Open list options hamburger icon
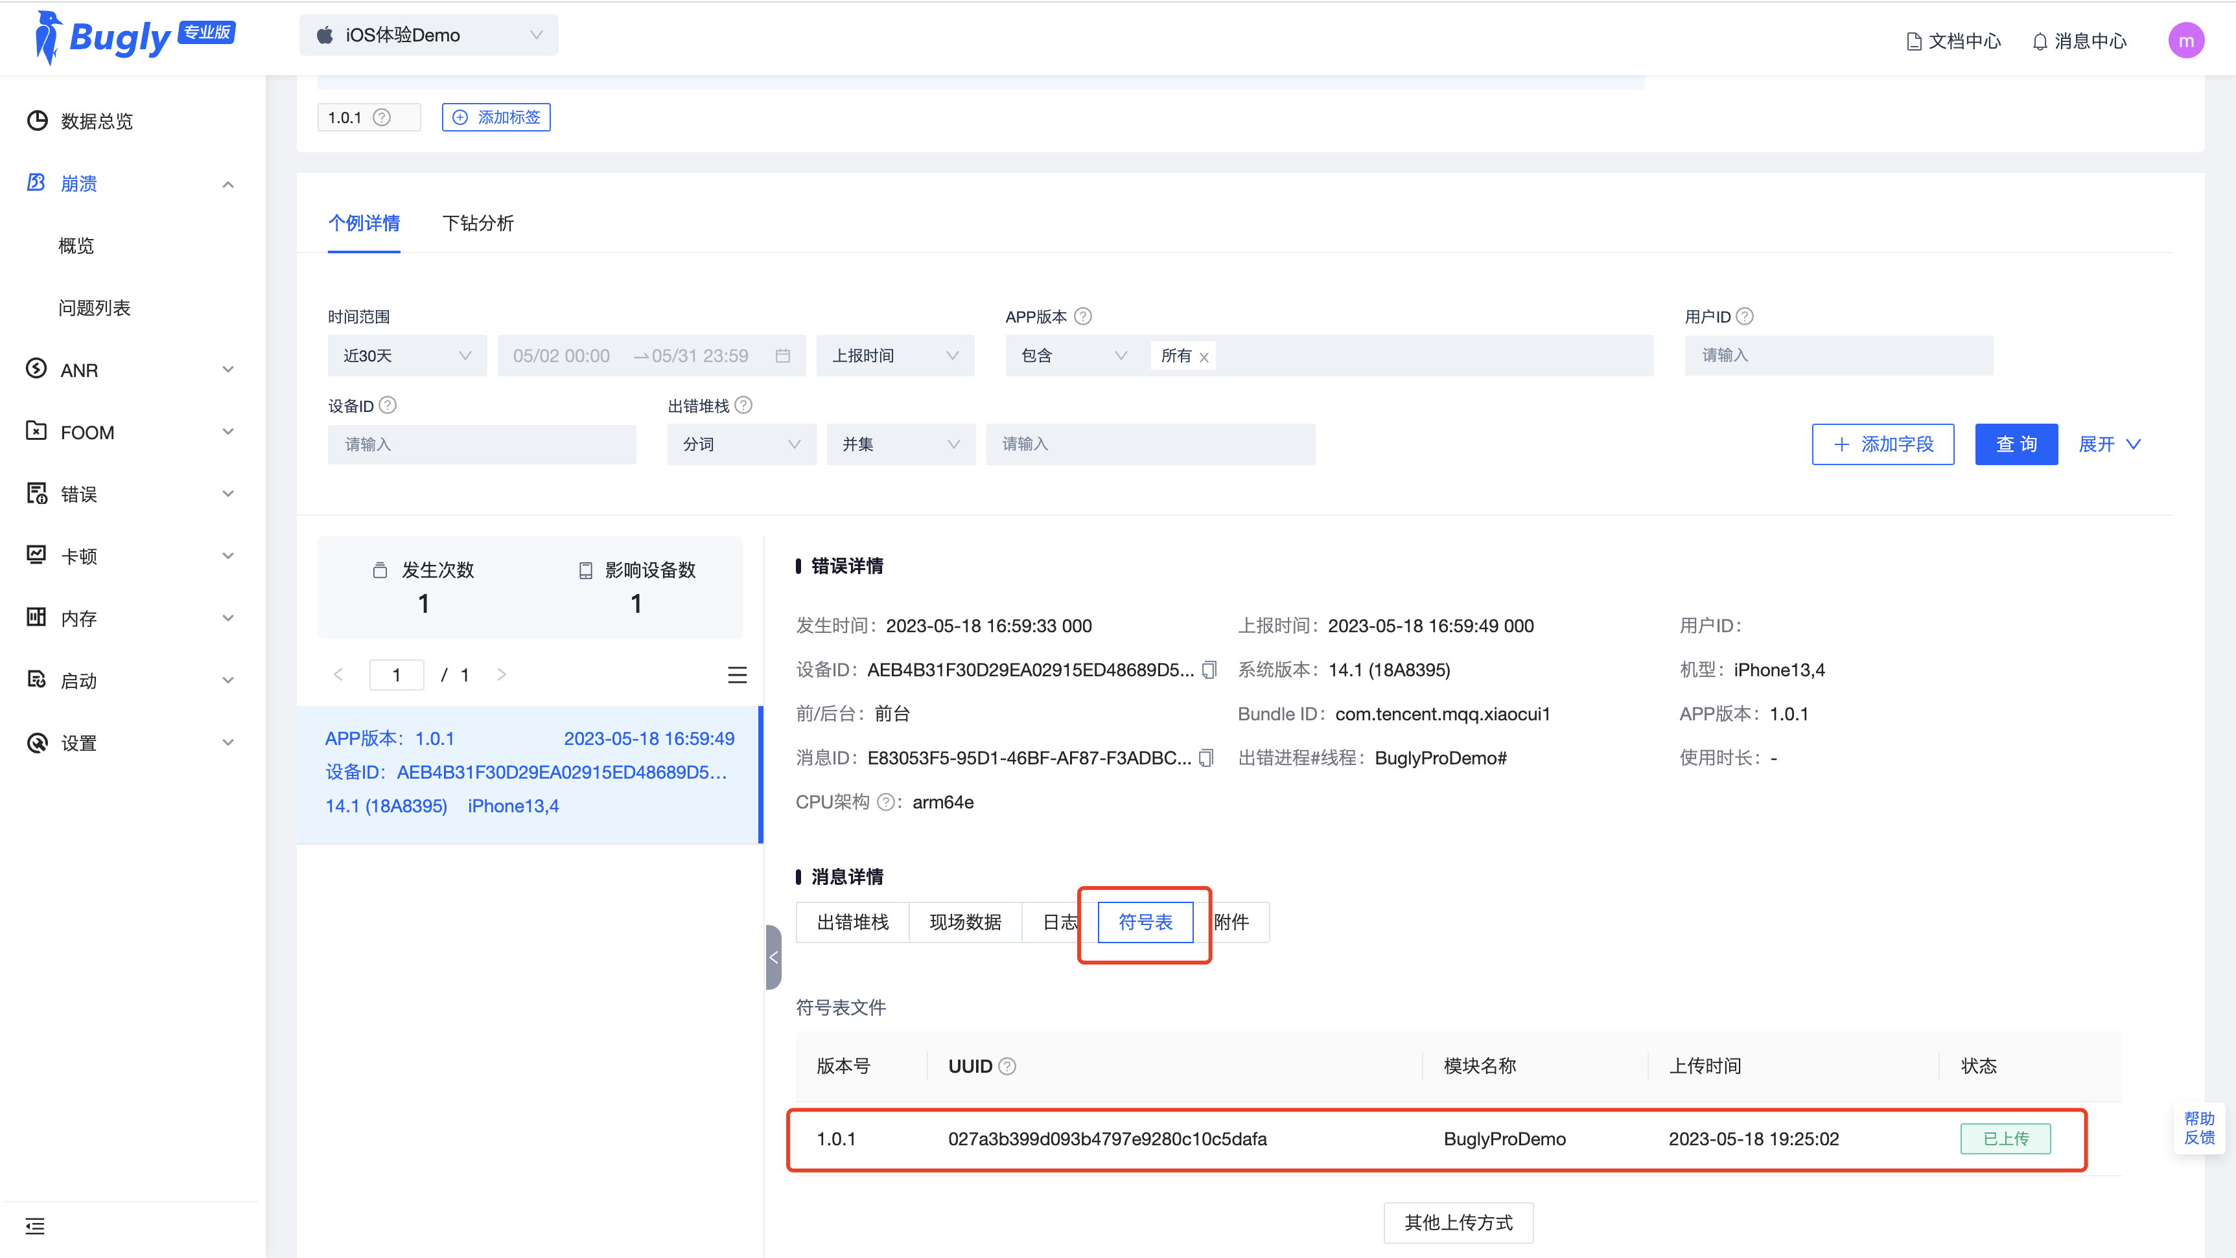This screenshot has width=2236, height=1258. coord(737,675)
